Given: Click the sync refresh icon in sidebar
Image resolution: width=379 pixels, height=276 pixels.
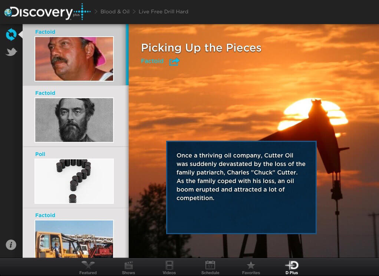Looking at the screenshot, I should coord(11,34).
